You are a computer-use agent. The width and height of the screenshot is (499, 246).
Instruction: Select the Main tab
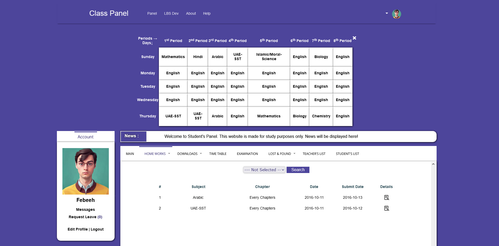tap(130, 154)
